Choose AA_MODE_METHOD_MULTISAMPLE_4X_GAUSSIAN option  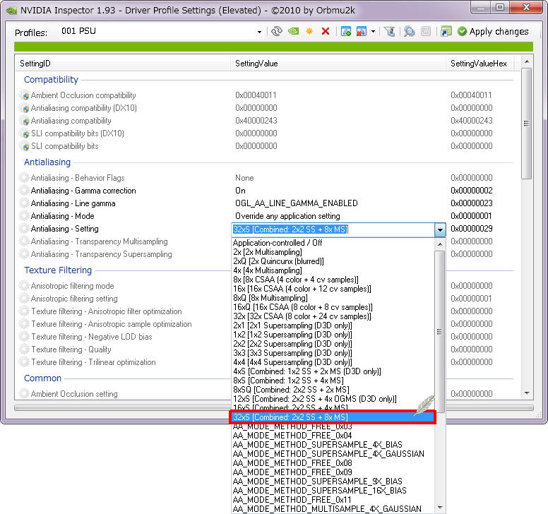click(x=333, y=509)
